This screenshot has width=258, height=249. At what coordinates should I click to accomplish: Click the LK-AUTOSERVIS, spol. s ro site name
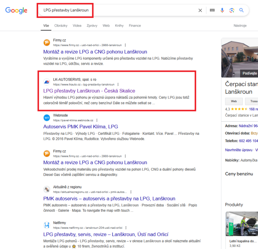pos(75,80)
